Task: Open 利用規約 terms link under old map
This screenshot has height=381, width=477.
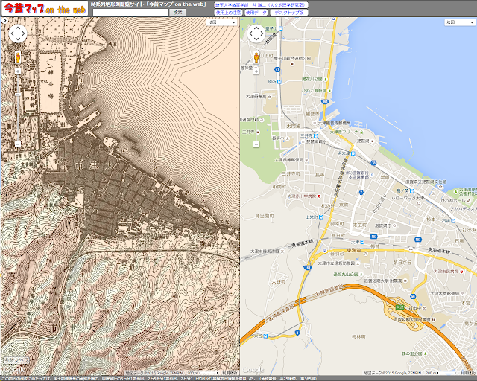Action: [230, 373]
